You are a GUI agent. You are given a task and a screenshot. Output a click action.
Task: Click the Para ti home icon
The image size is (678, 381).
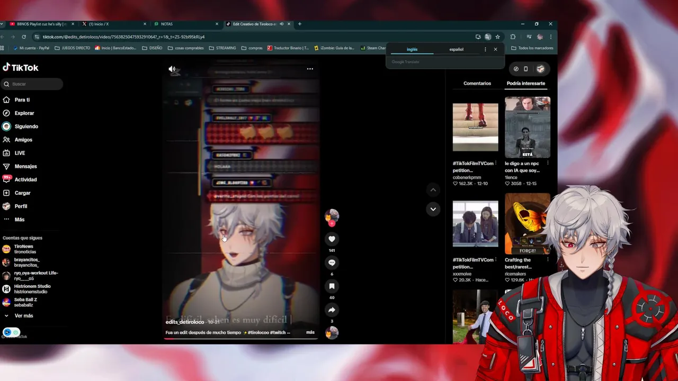(6, 99)
